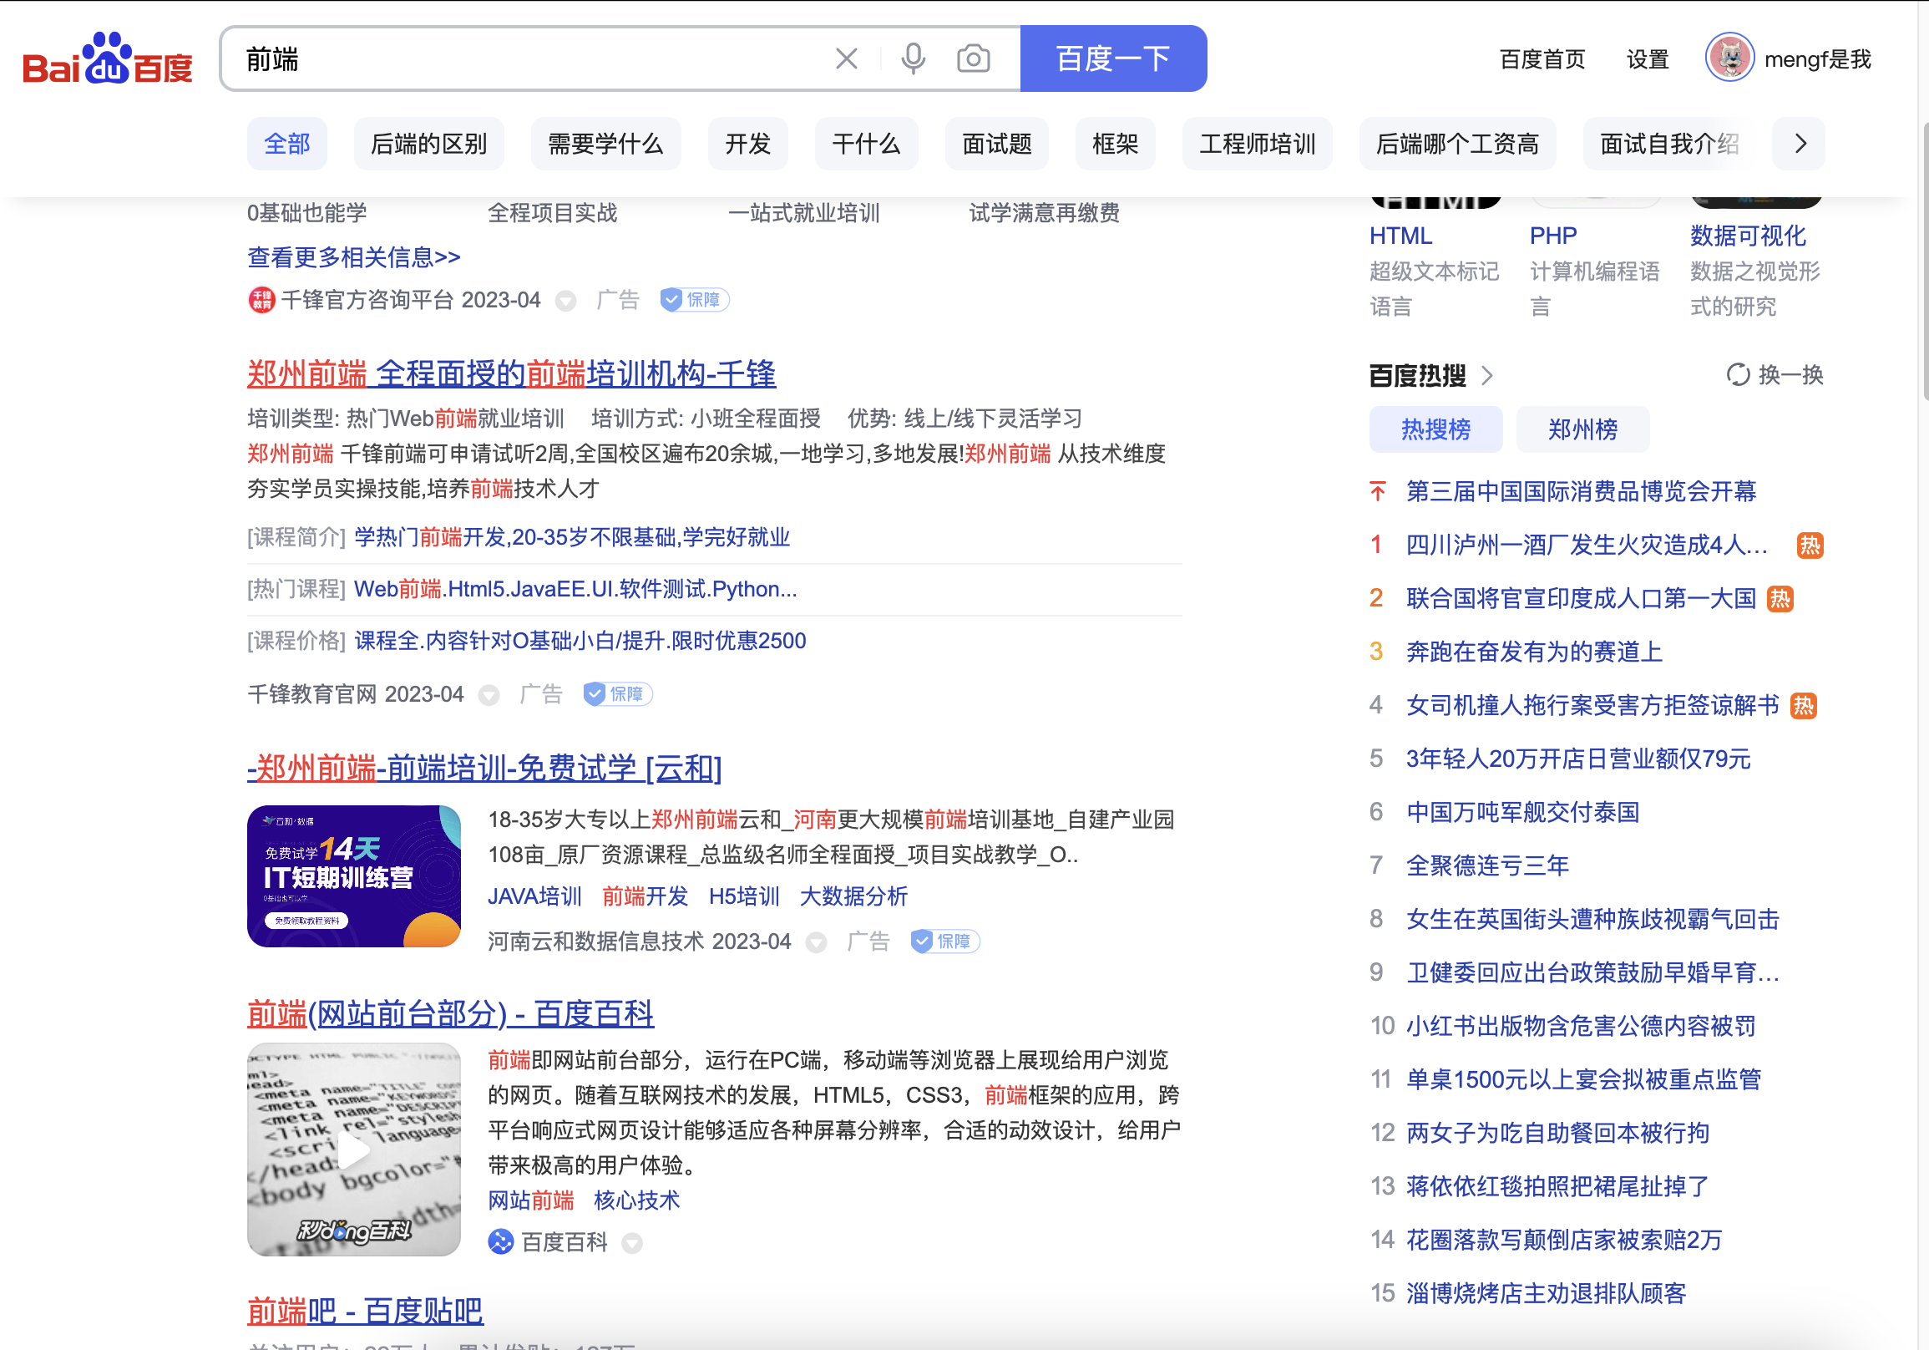Screen dimensions: 1929x1350
Task: Open the H5培训 sublink
Action: [743, 896]
